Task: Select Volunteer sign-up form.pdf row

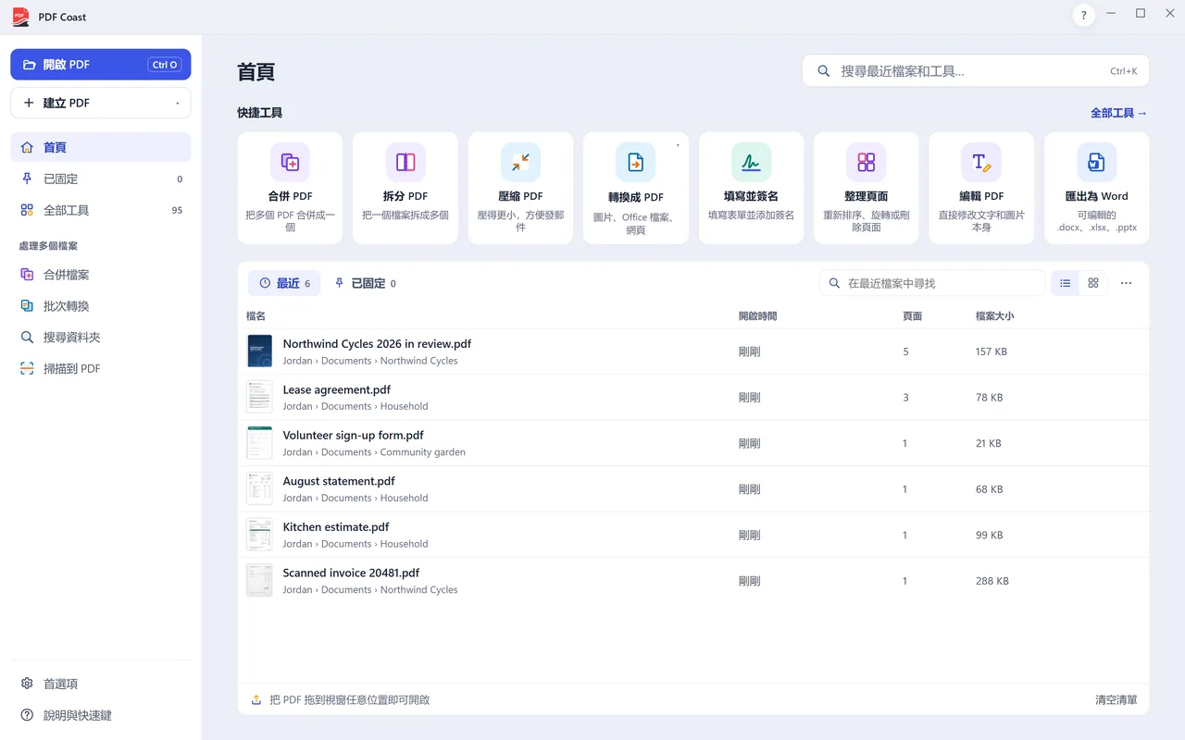Action: [693, 443]
